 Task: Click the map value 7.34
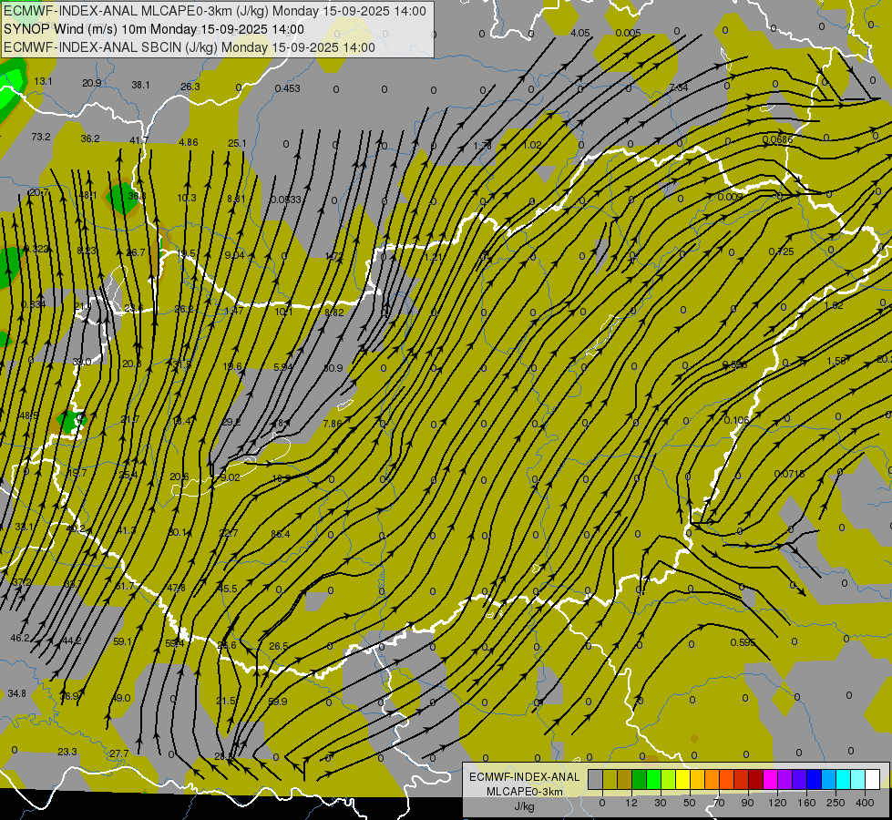point(679,87)
